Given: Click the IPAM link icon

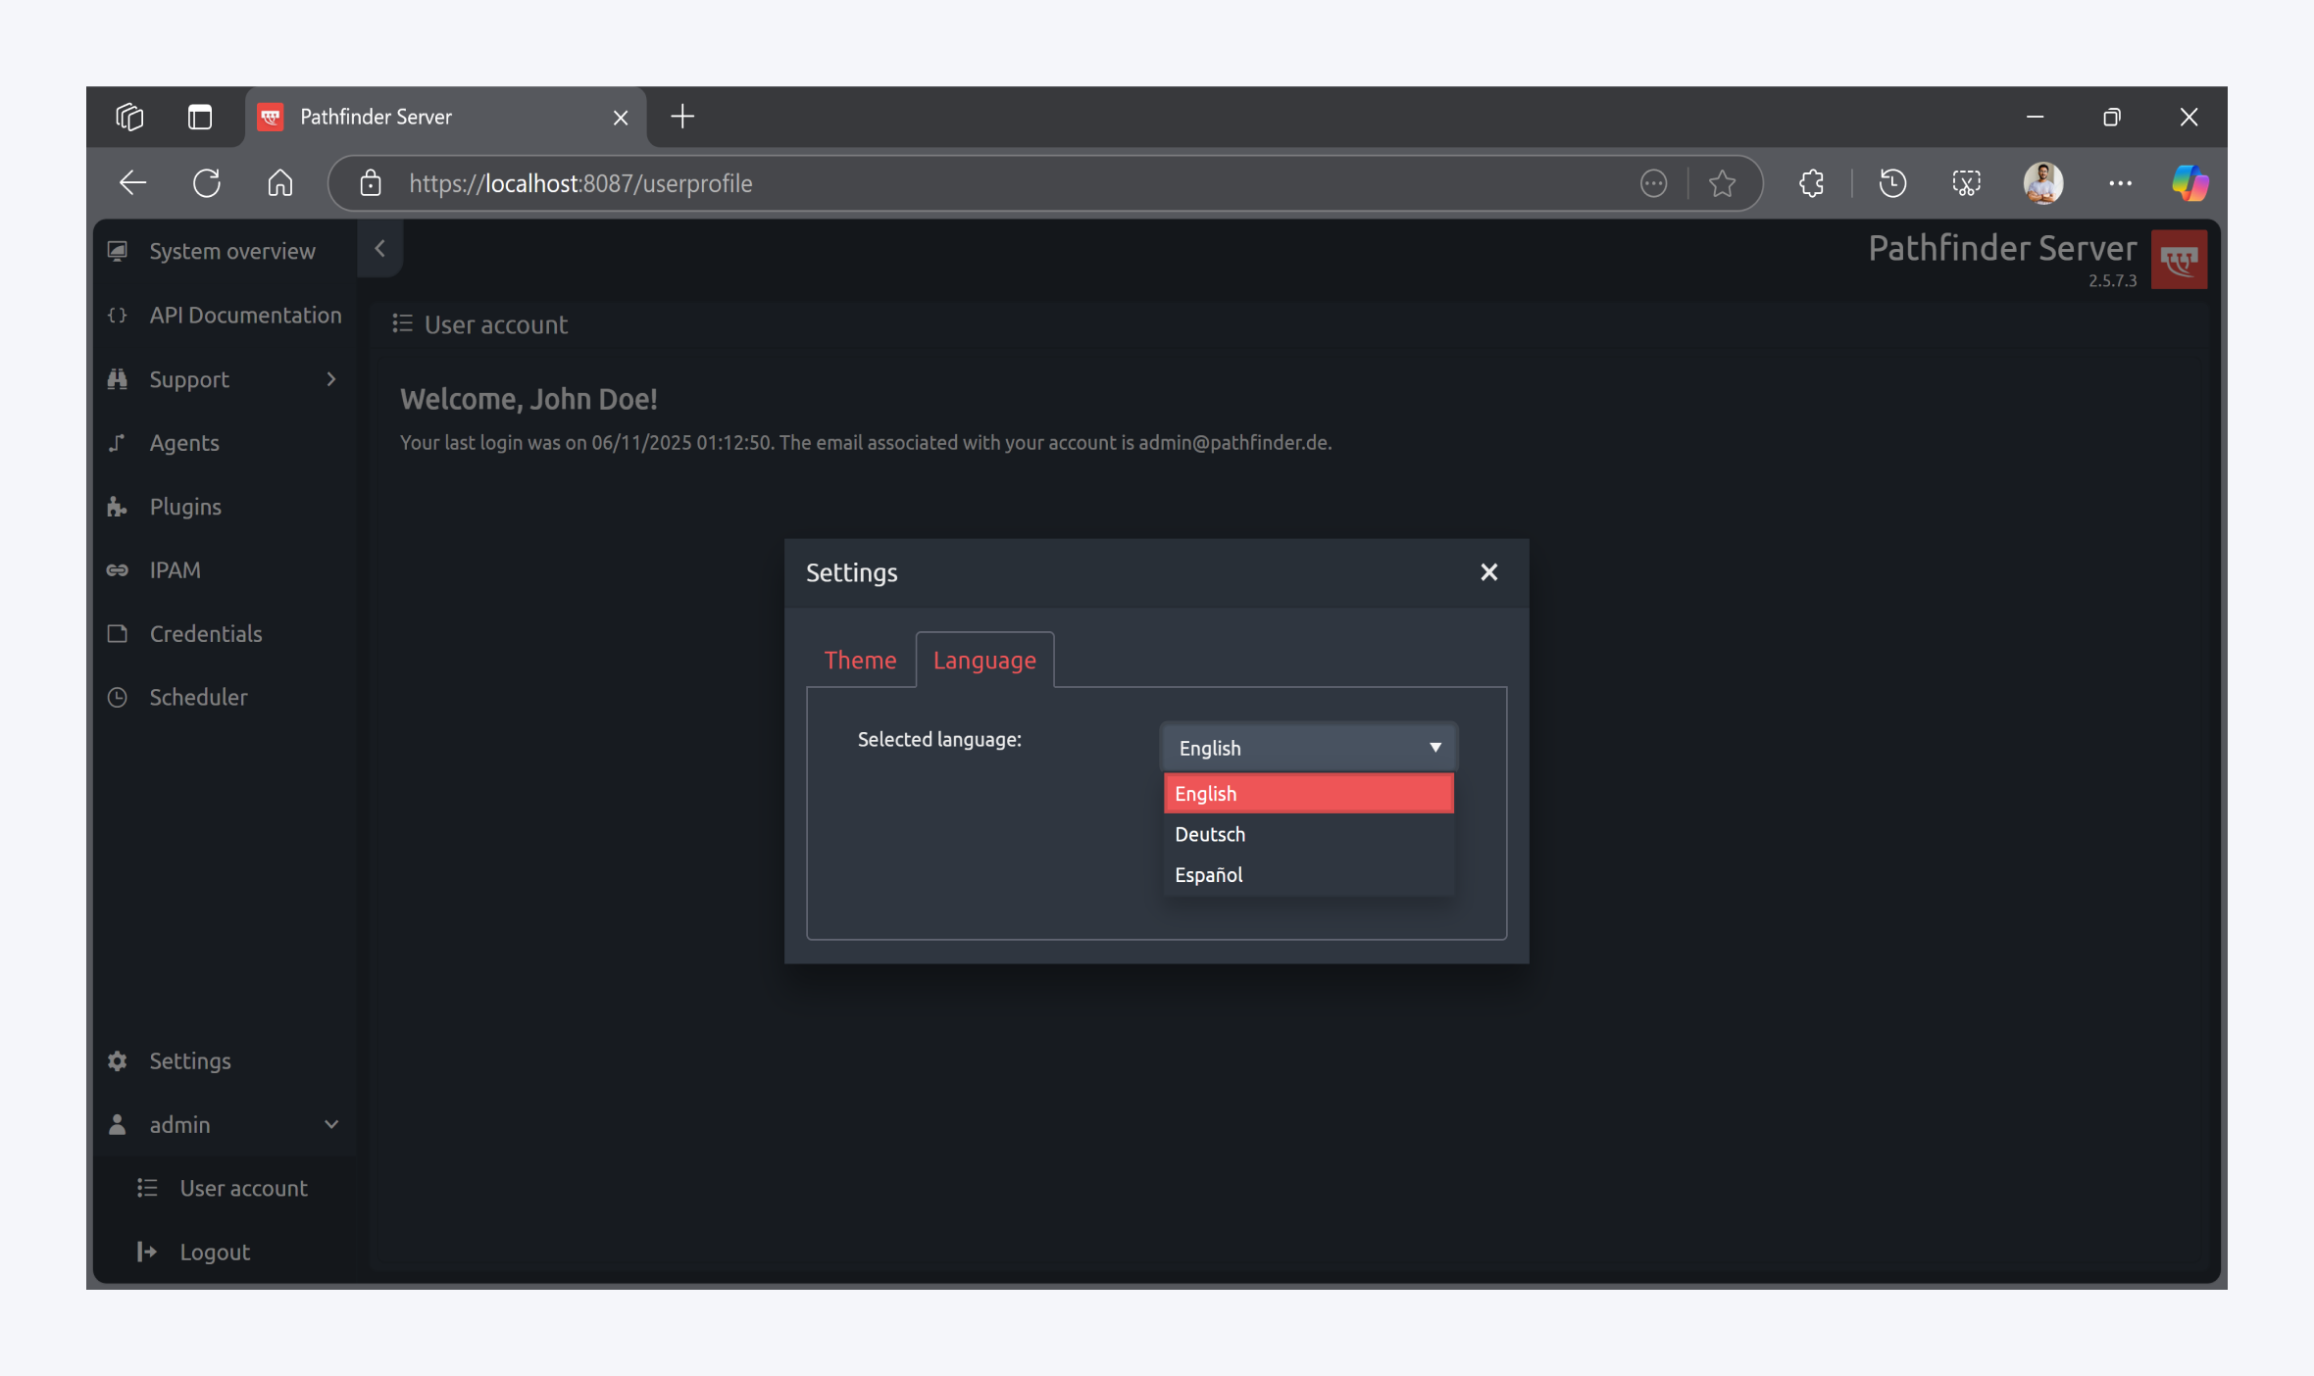Looking at the screenshot, I should tap(118, 570).
